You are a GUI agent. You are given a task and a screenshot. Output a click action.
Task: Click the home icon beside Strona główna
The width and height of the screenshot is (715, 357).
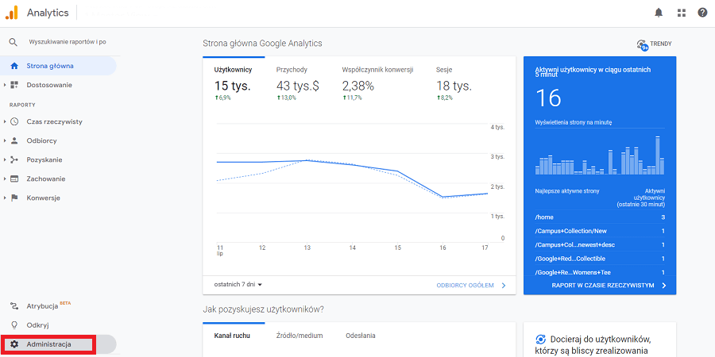pyautogui.click(x=14, y=66)
